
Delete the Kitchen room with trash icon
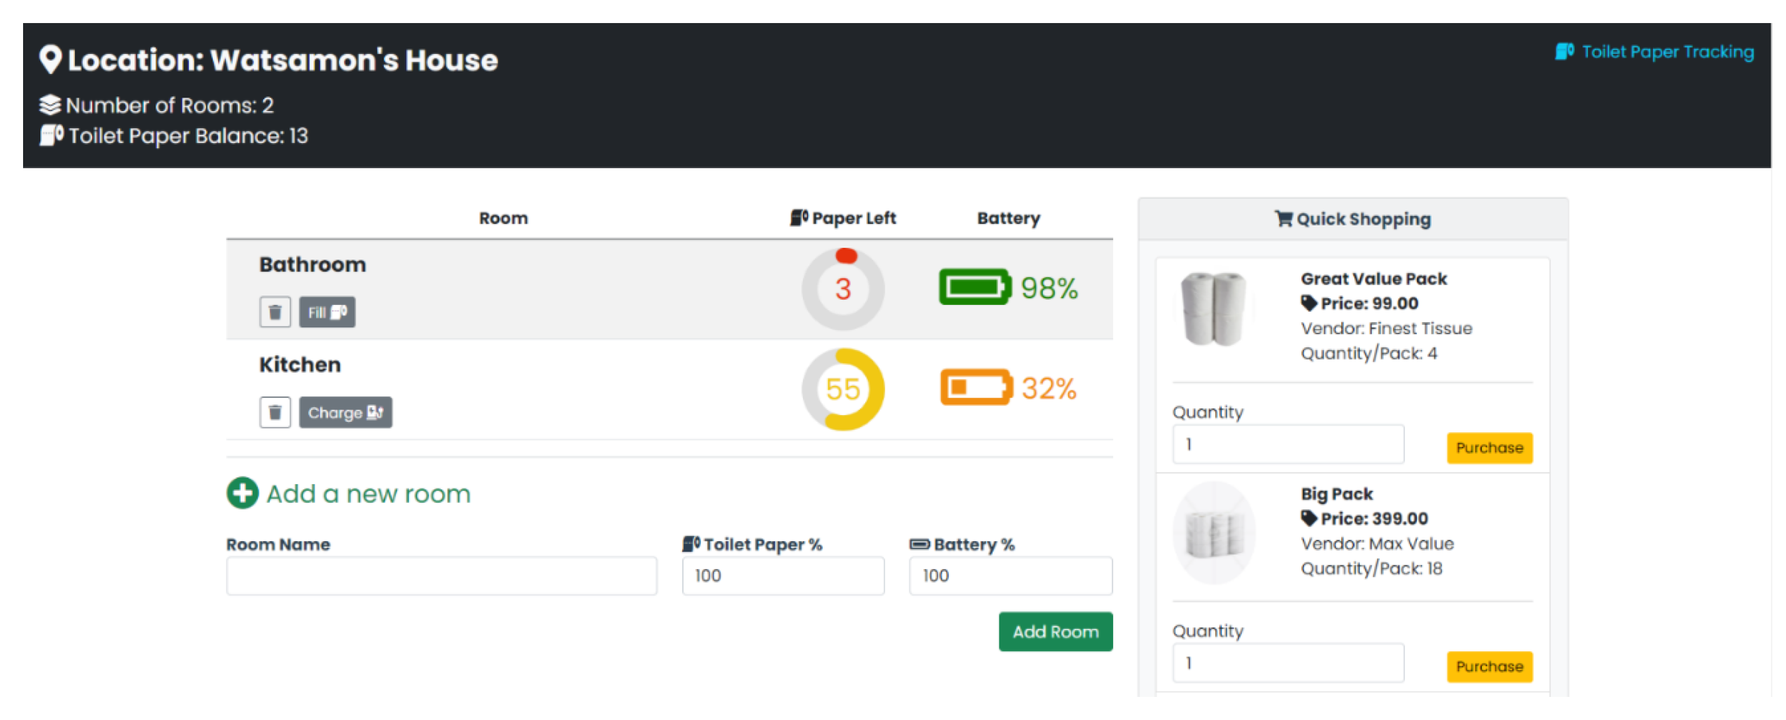click(275, 412)
